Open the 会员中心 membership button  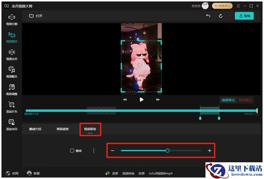222,6
